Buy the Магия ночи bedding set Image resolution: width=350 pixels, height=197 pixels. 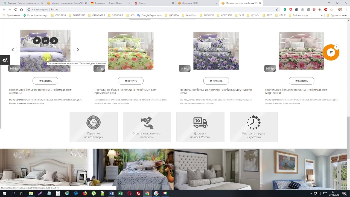tap(216, 81)
